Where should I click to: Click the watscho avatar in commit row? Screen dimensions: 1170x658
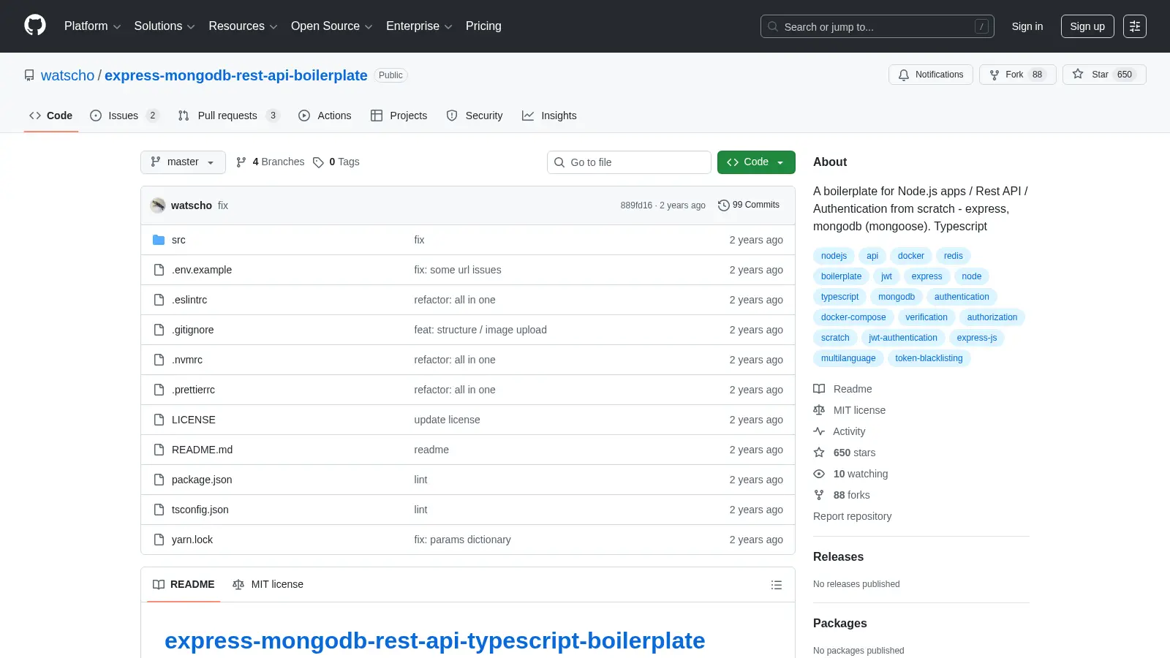click(158, 205)
